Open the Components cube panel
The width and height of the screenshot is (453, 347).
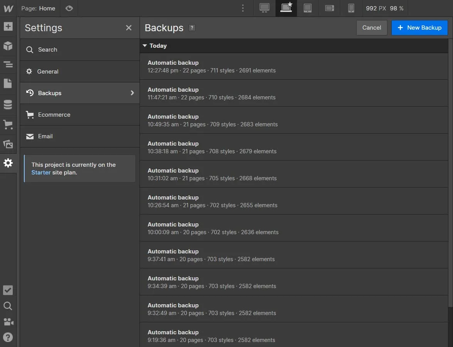point(8,46)
